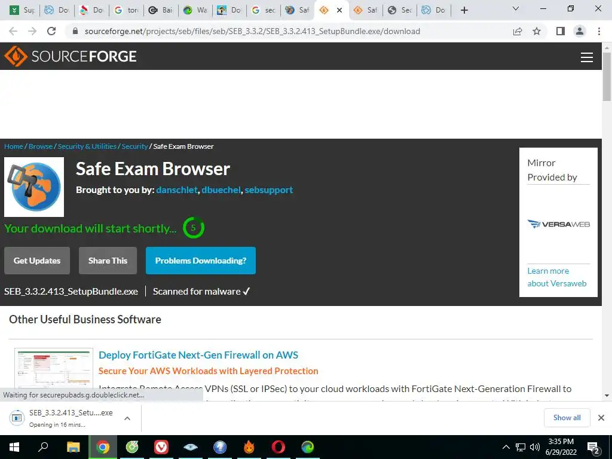
Task: Click the Safe Exam Browser project logo
Action: tap(34, 187)
